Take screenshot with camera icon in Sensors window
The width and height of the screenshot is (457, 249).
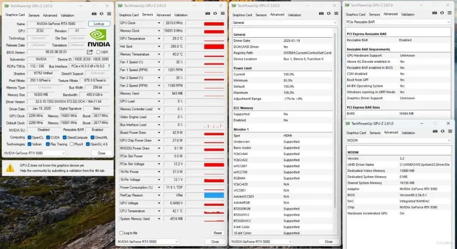pos(207,14)
